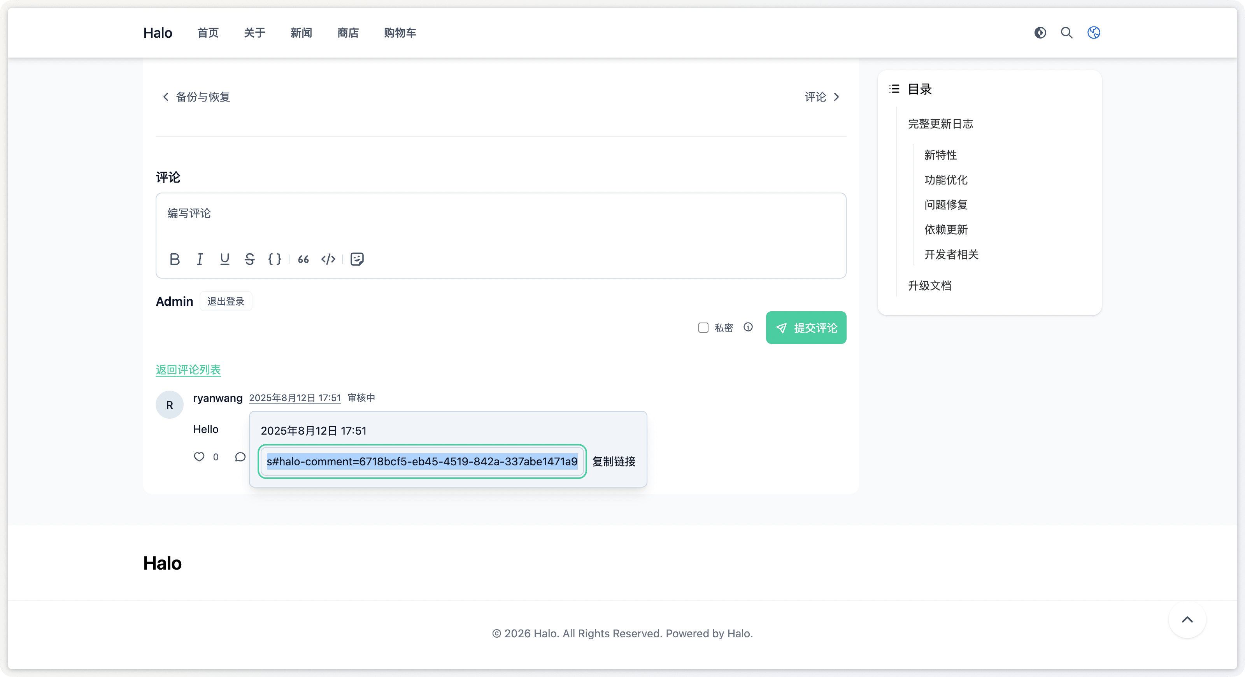Open the 关于 nav menu item

[255, 32]
